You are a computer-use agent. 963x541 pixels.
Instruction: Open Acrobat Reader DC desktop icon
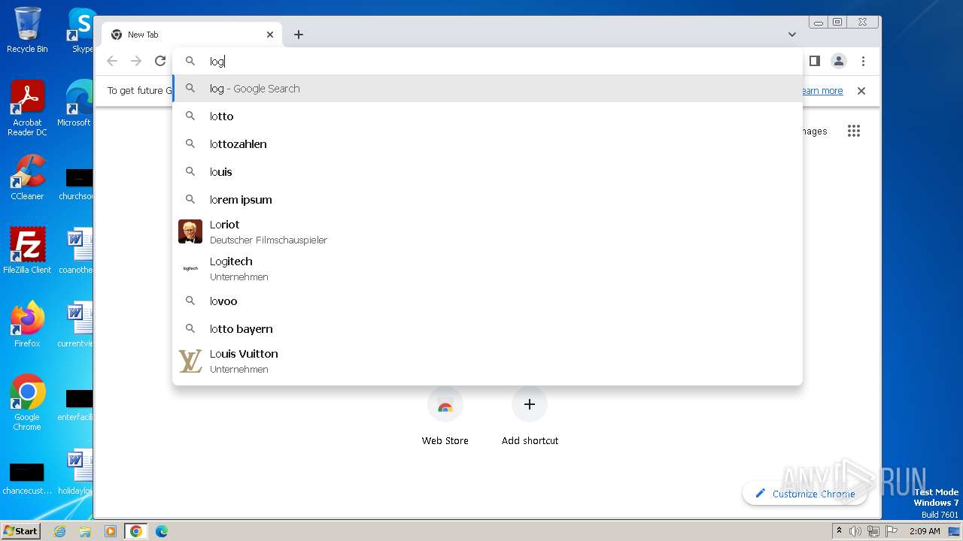click(27, 108)
